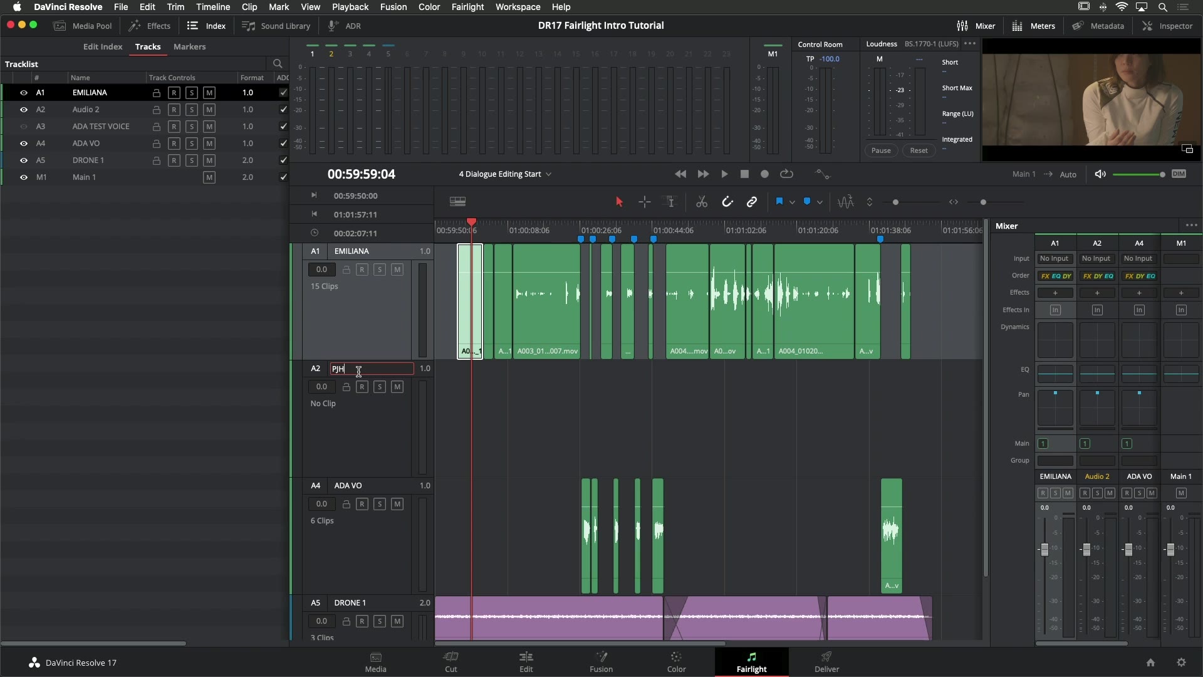Open the A2 Order FX DY EQ selector
Viewport: 1203px width, 677px height.
click(1097, 276)
